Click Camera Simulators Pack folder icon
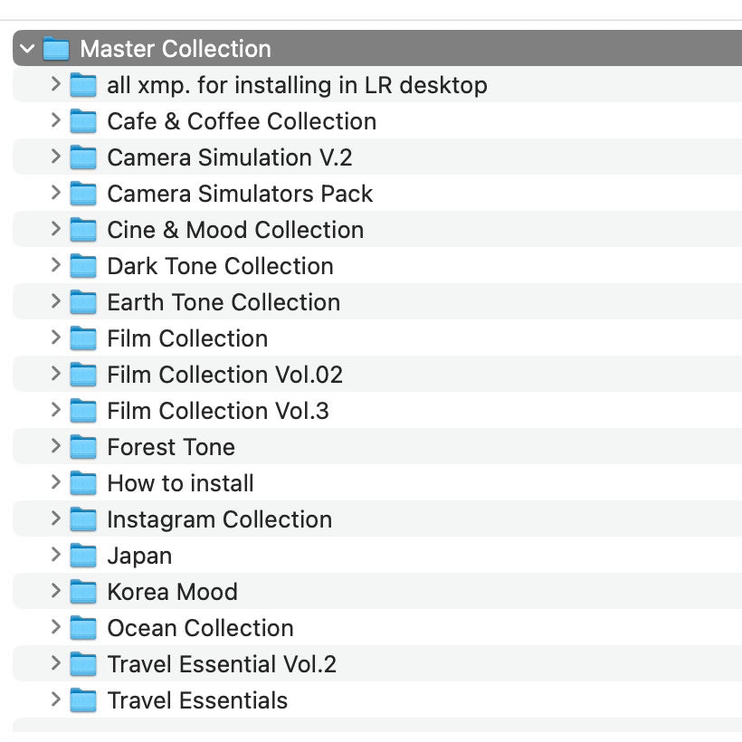This screenshot has height=742, width=742. tap(83, 194)
